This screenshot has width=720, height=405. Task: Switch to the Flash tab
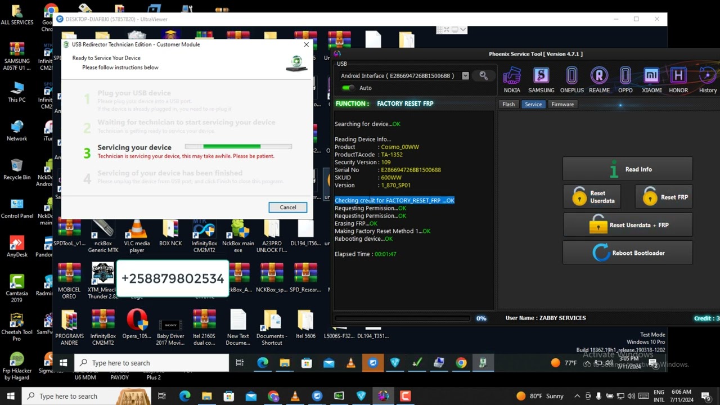click(508, 104)
